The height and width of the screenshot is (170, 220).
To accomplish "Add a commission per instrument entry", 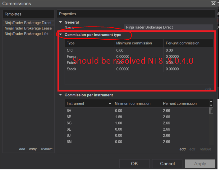I will (x=182, y=149).
